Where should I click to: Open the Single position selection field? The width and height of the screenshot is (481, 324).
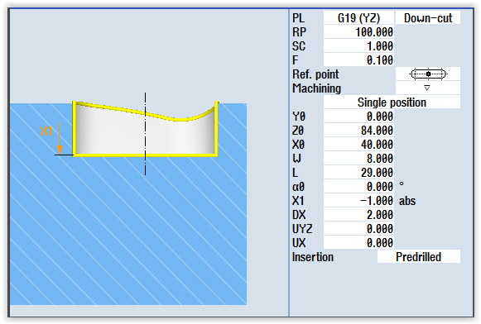(392, 102)
